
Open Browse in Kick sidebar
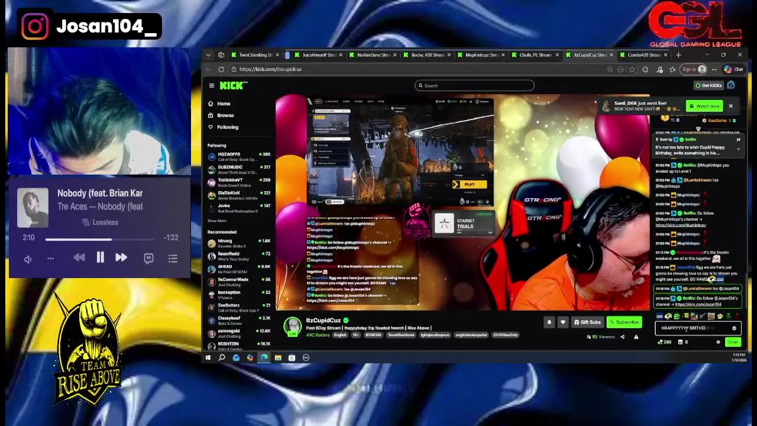(x=225, y=115)
